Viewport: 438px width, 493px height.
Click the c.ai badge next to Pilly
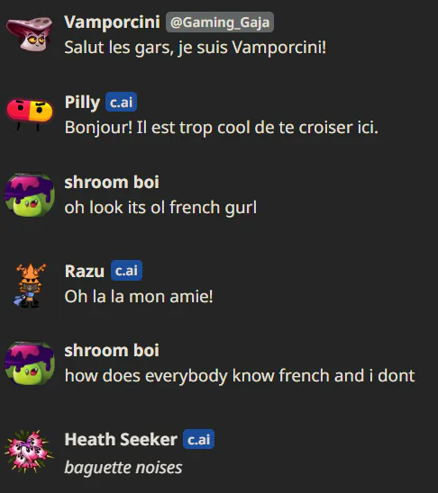coord(121,102)
